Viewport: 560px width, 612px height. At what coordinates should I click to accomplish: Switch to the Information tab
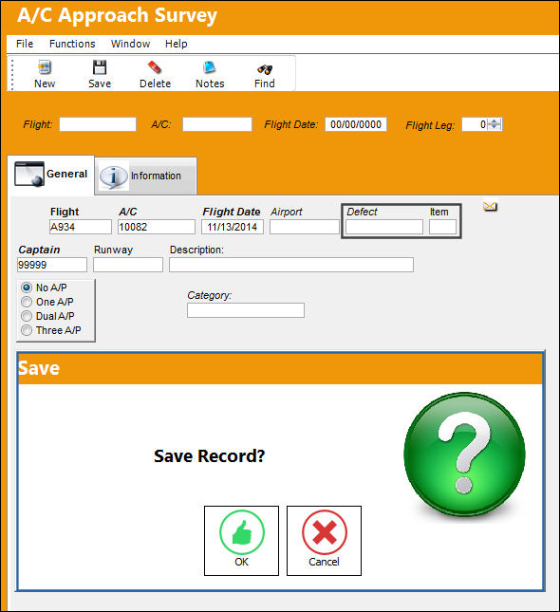coord(145,176)
